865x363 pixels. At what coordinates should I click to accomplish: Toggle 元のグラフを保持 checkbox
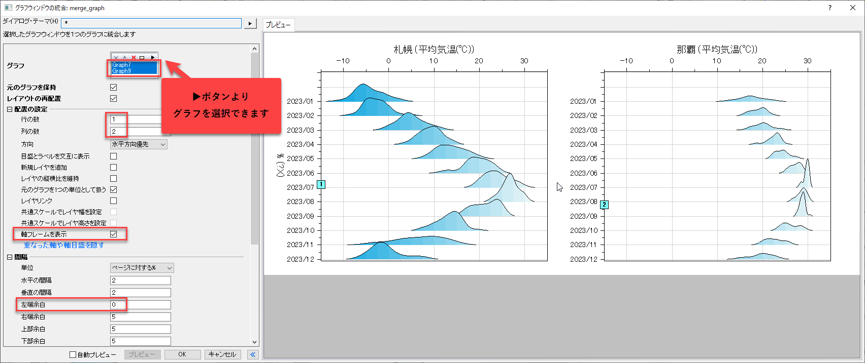pos(114,87)
